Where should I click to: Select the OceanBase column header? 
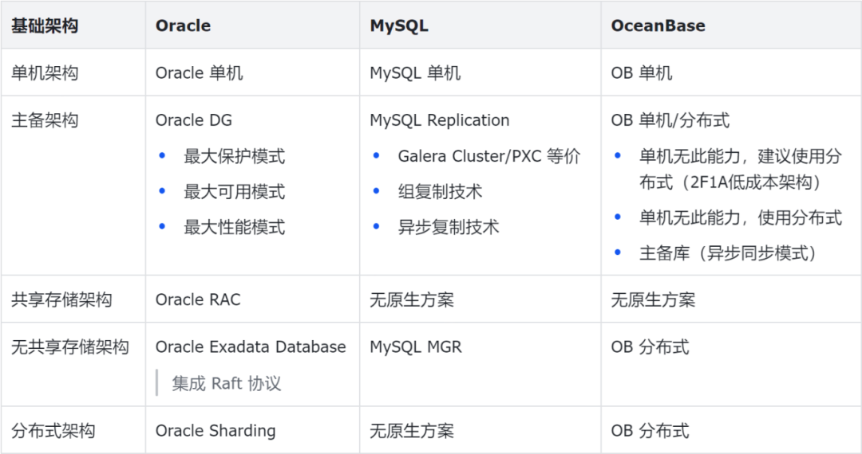[x=658, y=25]
